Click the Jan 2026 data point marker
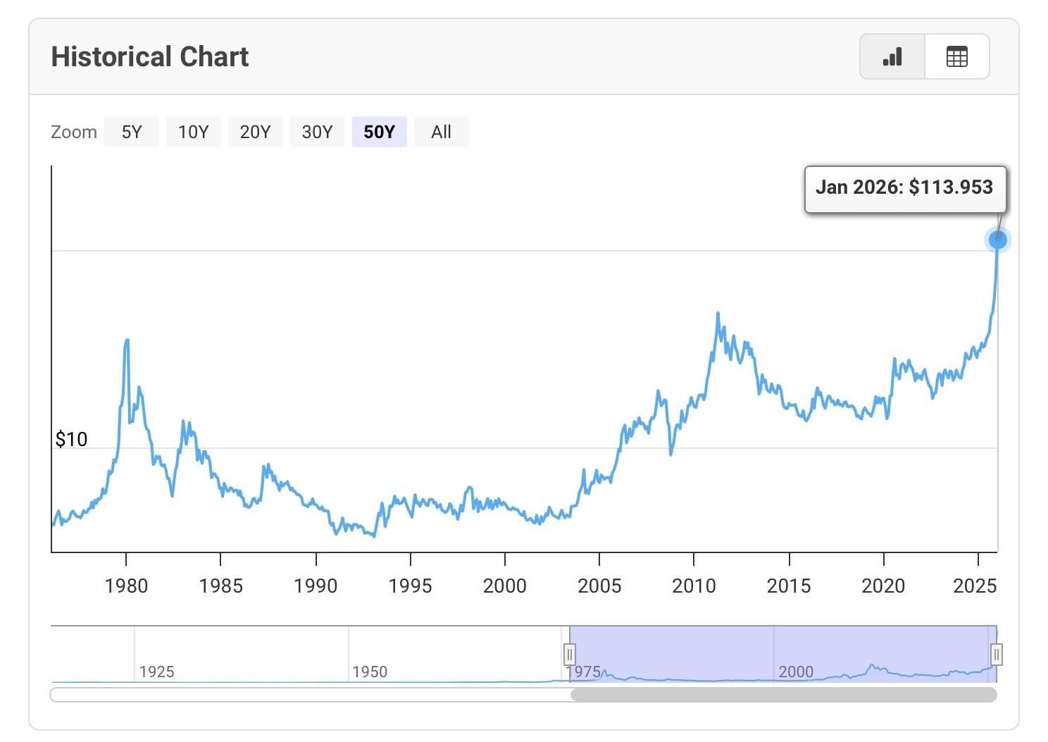Viewport: 1048px width, 742px height. (997, 240)
